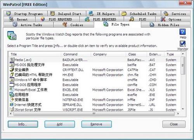Click the Services tab gear icon
The height and width of the screenshot is (140, 194).
point(166,14)
